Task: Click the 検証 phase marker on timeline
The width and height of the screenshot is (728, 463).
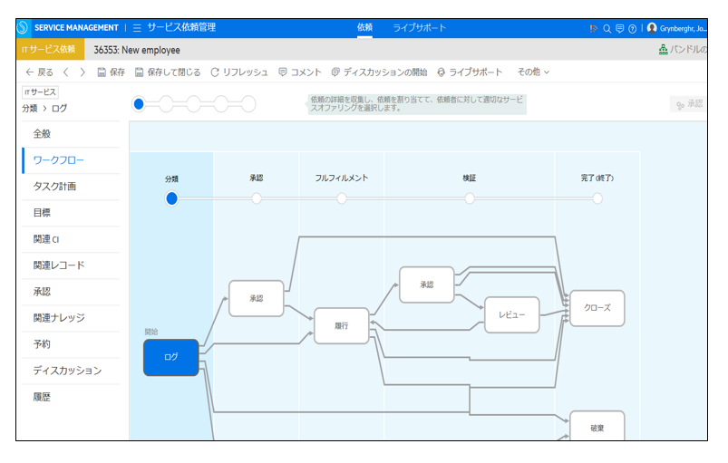Action: click(x=470, y=198)
